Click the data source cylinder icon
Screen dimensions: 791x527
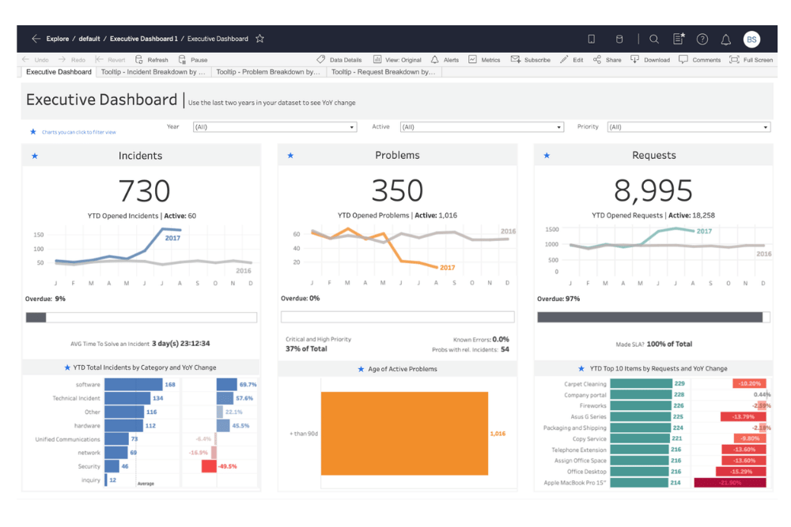point(619,39)
